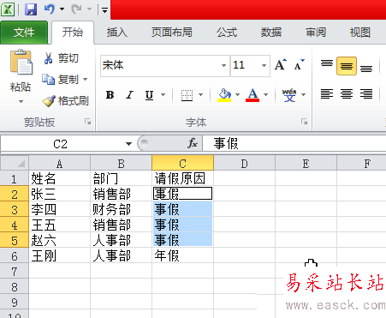The width and height of the screenshot is (386, 318).
Task: Align text left
Action: [x=327, y=94]
